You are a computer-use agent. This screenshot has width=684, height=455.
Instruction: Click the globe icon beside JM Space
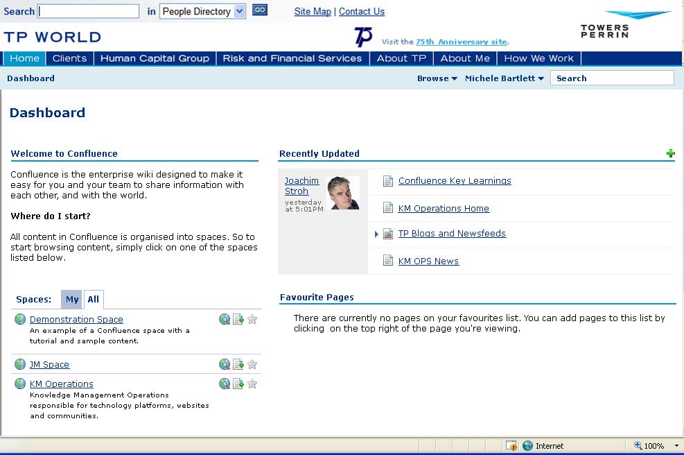[x=20, y=364]
